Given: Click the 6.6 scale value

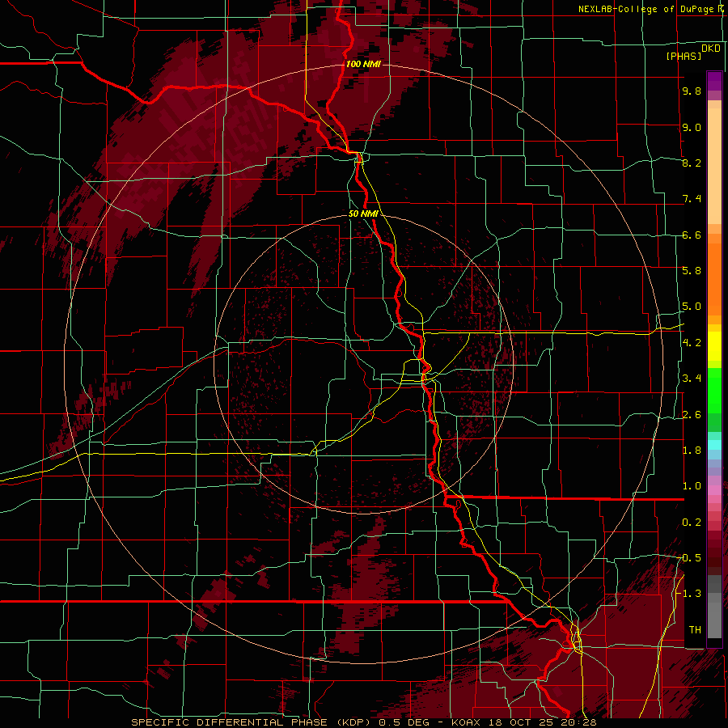Looking at the screenshot, I should [692, 235].
